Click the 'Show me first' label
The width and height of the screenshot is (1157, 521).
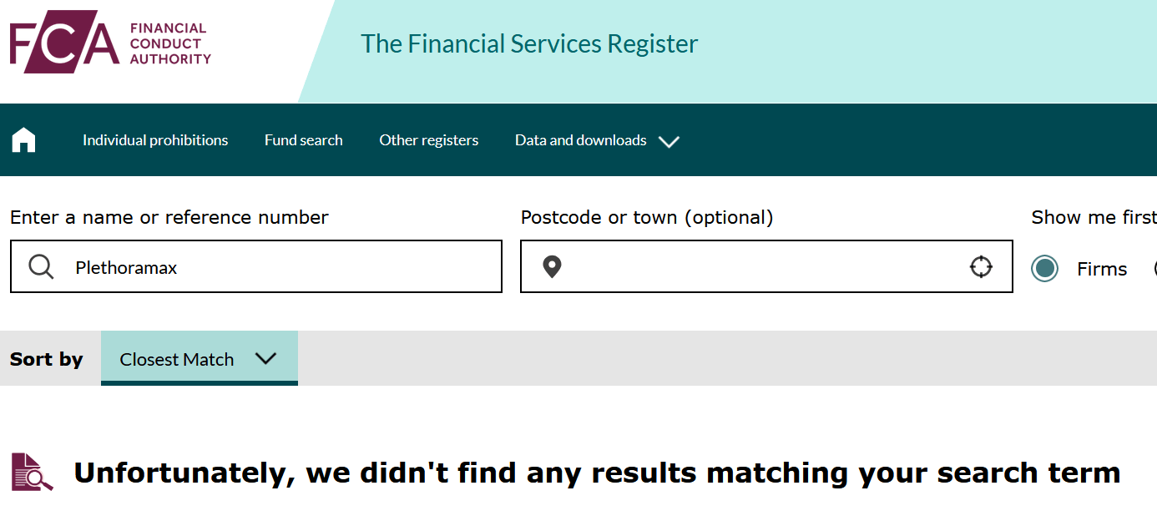tap(1093, 218)
